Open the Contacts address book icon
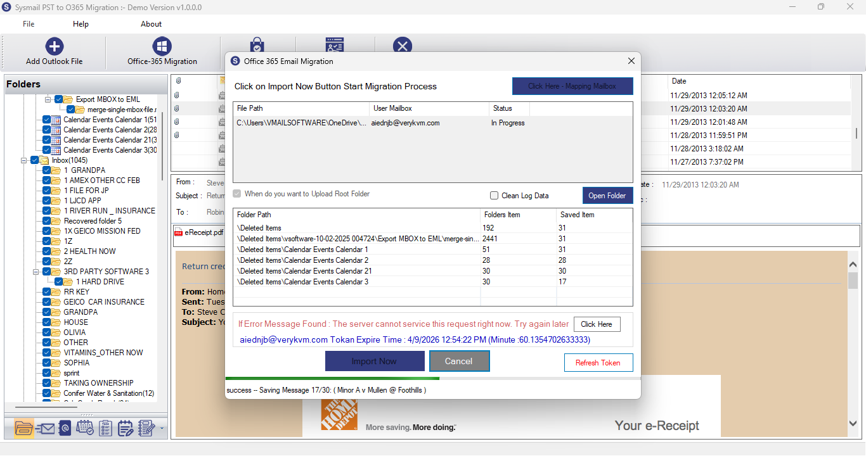Viewport: 866px width, 456px height. pos(65,429)
